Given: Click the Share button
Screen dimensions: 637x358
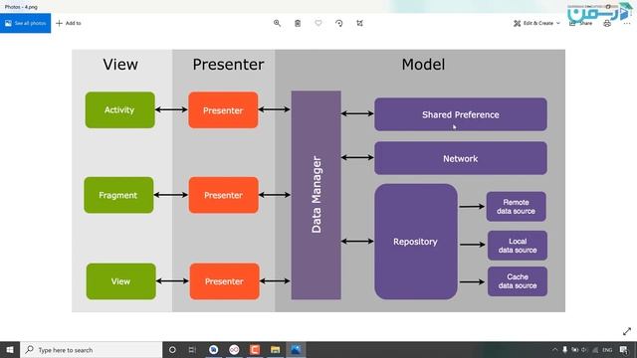Looking at the screenshot, I should coord(581,23).
